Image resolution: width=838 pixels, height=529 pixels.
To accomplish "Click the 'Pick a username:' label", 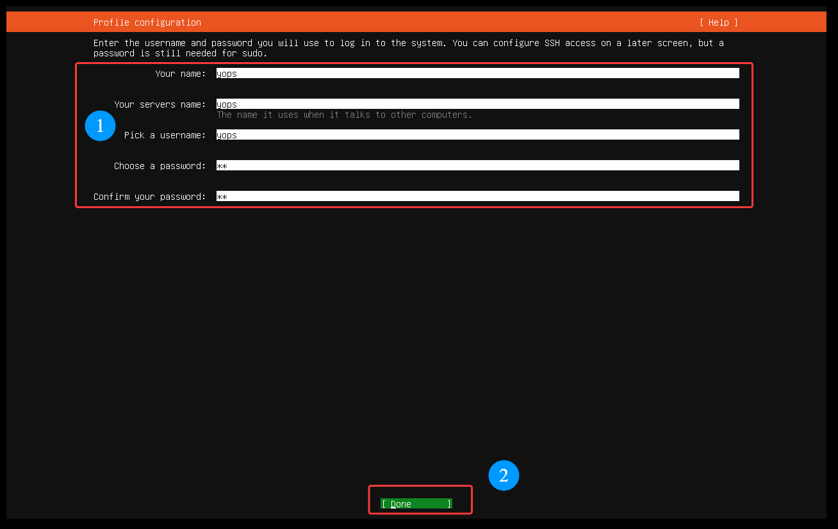I will (165, 135).
